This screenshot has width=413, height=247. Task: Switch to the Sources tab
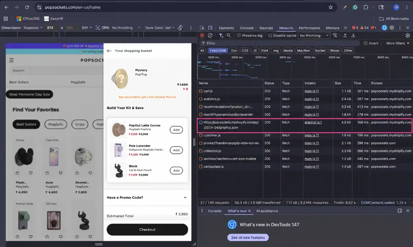(266, 28)
